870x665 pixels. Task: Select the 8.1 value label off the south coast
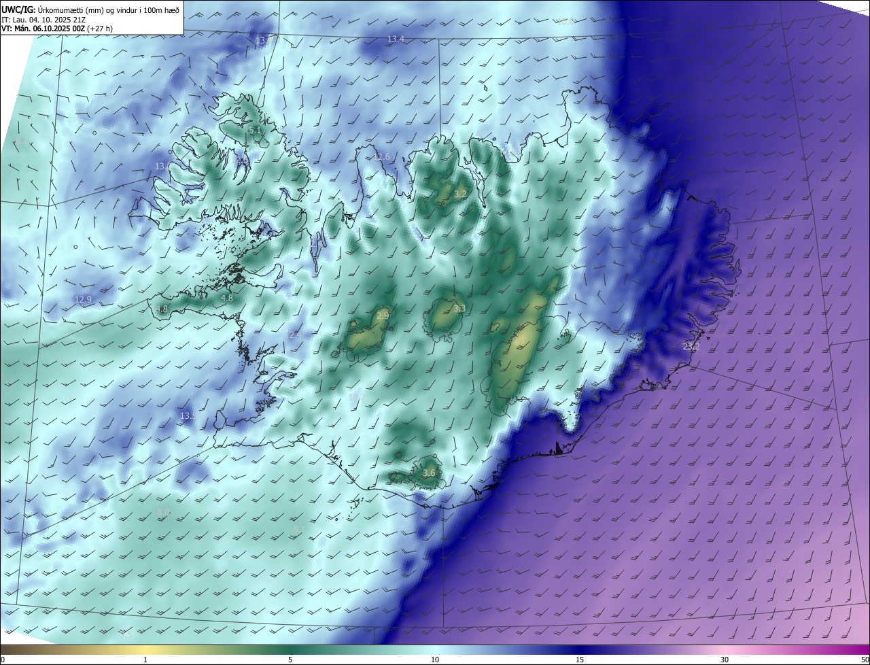pos(299,529)
